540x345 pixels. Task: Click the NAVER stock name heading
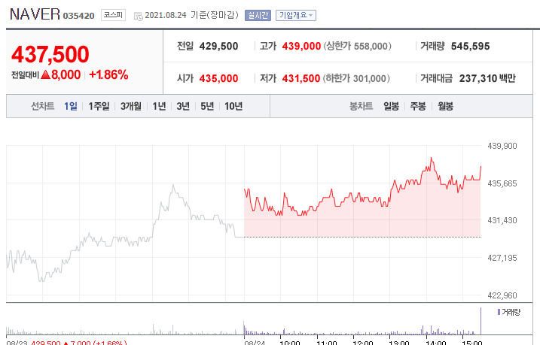(x=35, y=14)
